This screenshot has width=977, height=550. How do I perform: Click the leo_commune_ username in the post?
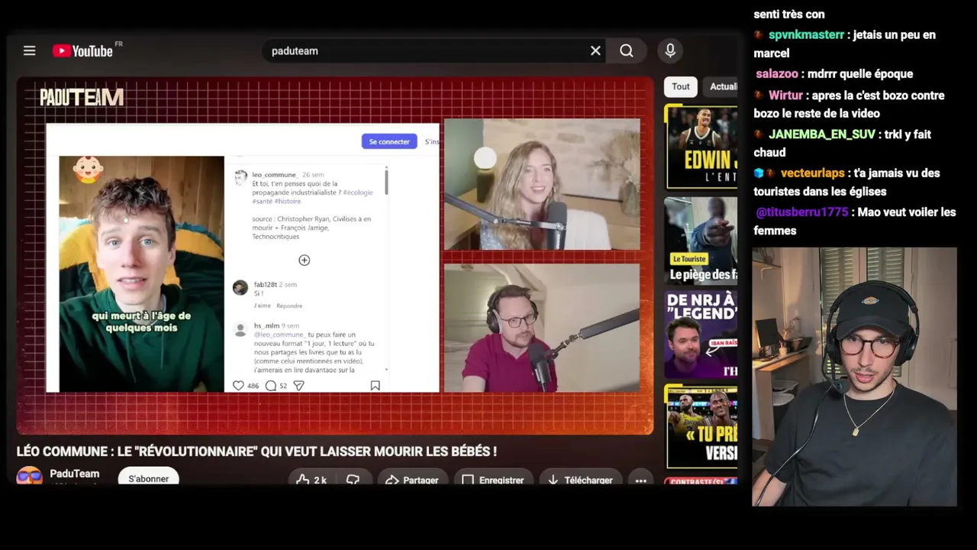tap(273, 175)
